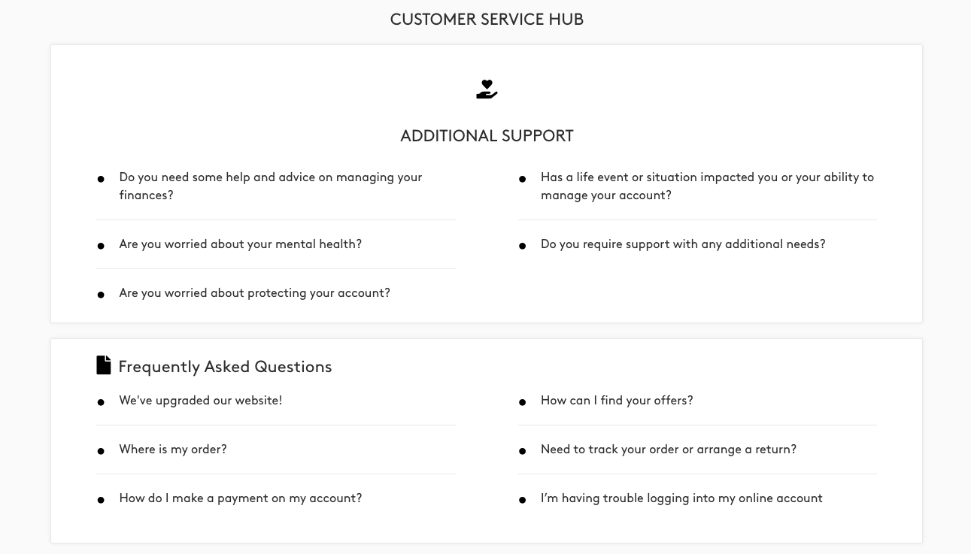The height and width of the screenshot is (554, 971).
Task: Click the bullet beside 'How can I find your offers?'
Action: pyautogui.click(x=522, y=402)
